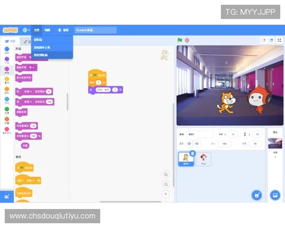The image size is (285, 228).
Task: Open the 编辑 (Edit) menu
Action: click(x=47, y=30)
